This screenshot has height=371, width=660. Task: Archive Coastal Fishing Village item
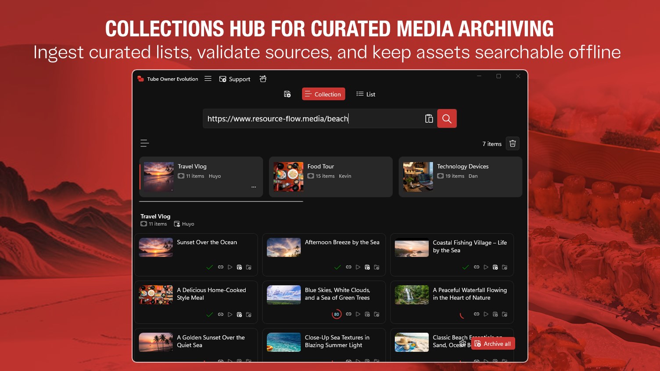tap(495, 267)
